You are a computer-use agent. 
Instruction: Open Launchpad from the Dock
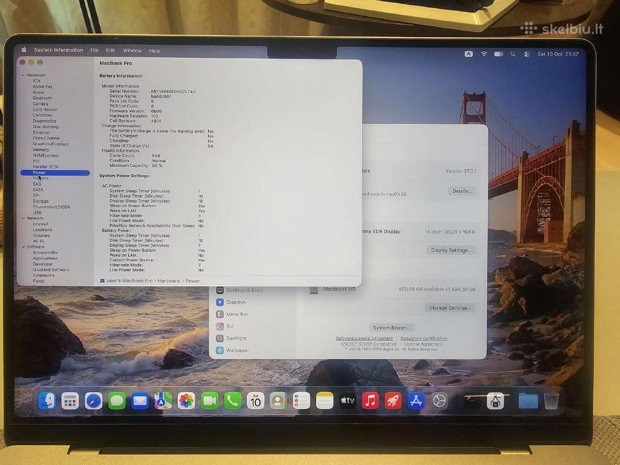[70, 400]
